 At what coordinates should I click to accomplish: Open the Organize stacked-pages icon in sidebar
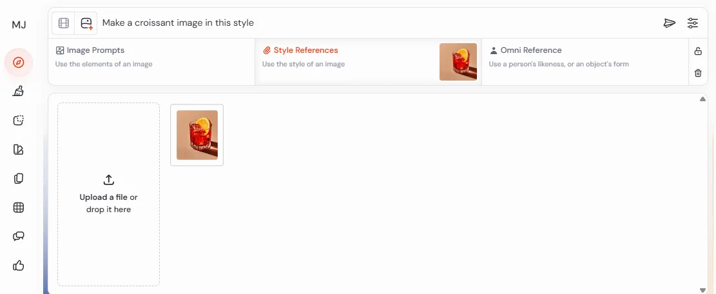pyautogui.click(x=18, y=179)
